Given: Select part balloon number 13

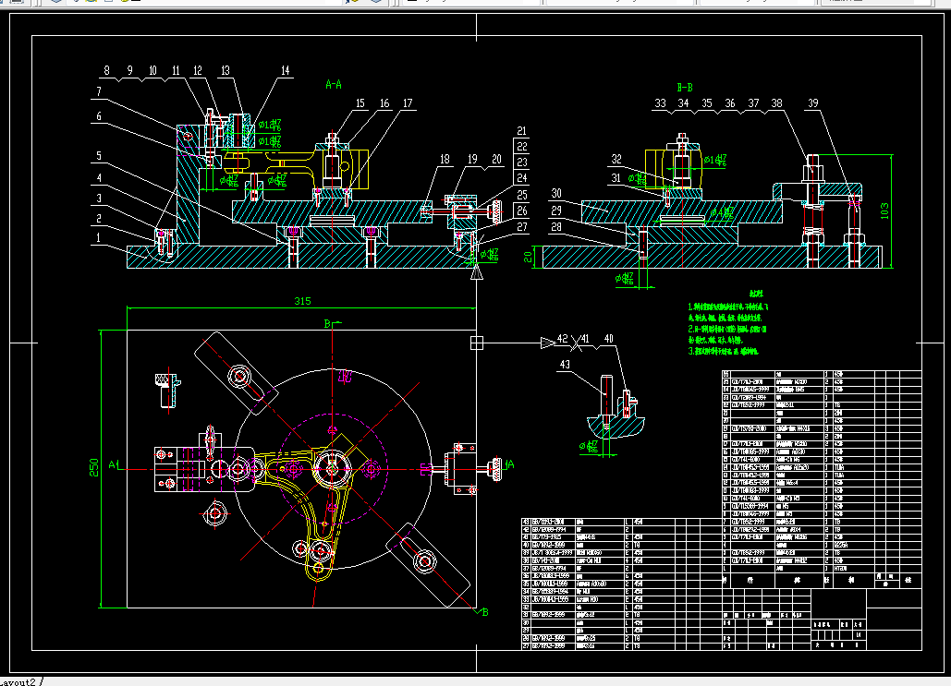Looking at the screenshot, I should click(225, 70).
